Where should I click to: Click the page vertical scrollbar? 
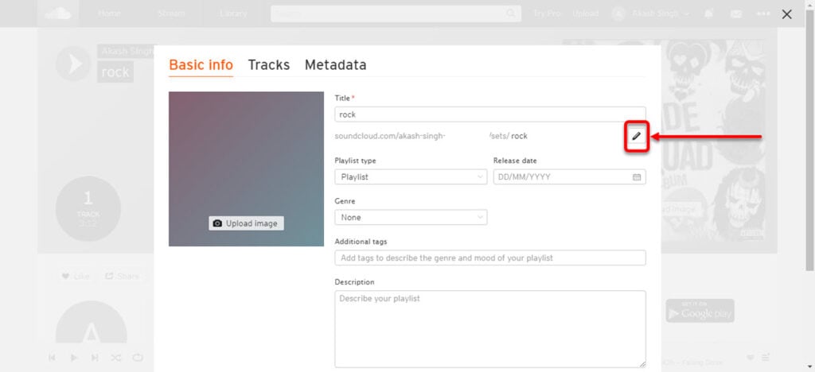(810, 140)
